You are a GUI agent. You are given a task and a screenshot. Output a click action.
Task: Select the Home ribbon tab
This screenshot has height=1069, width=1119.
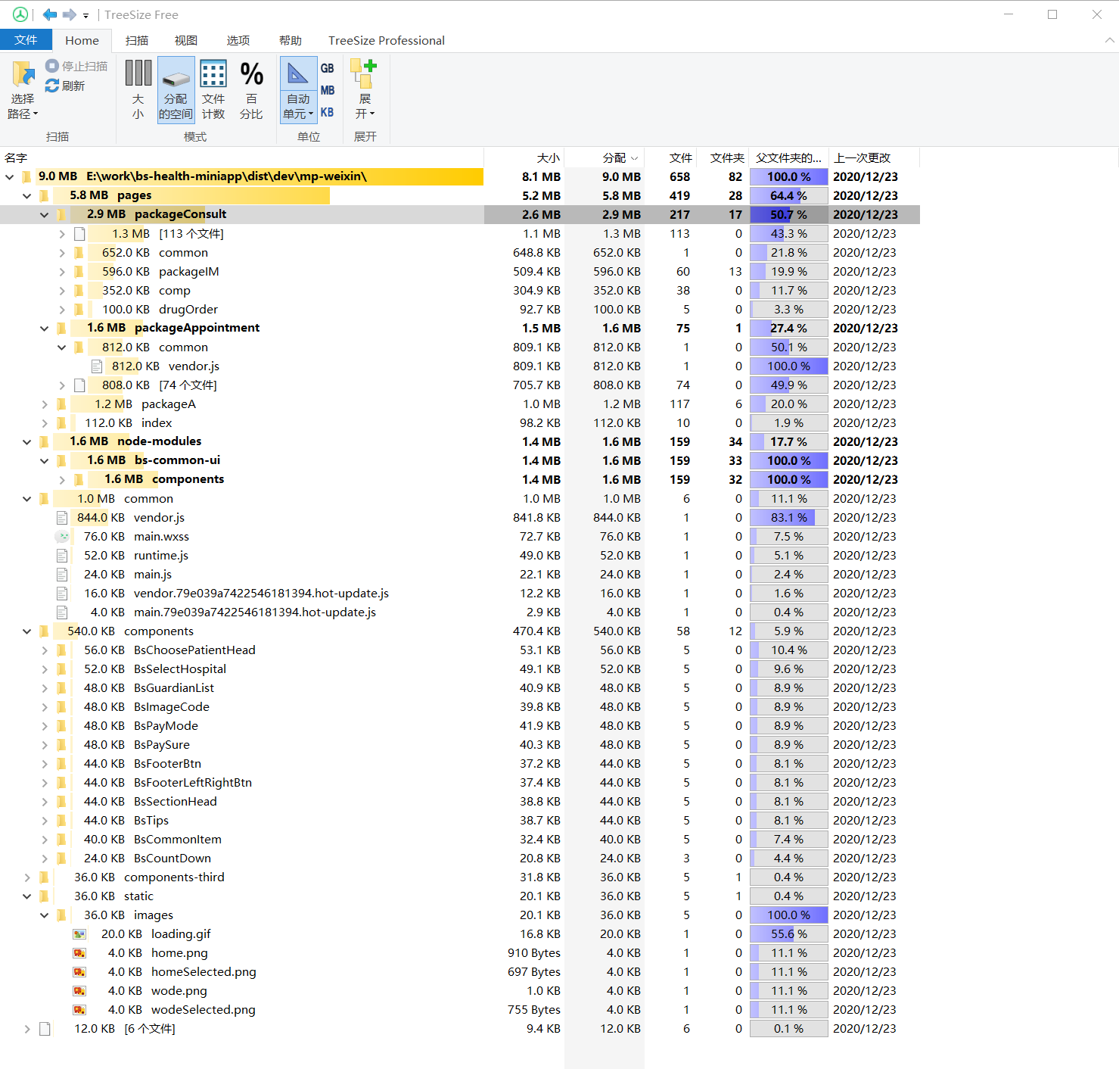click(x=82, y=40)
